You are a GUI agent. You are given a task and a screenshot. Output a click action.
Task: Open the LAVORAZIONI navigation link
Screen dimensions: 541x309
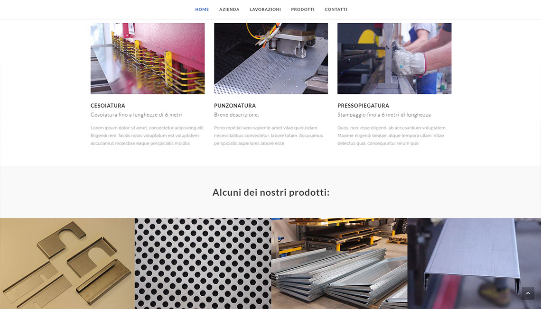click(x=265, y=9)
